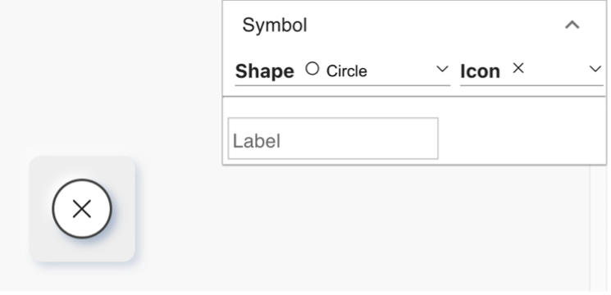Click the X glyph inside the canvas circle
Image resolution: width=611 pixels, height=295 pixels.
coord(82,209)
